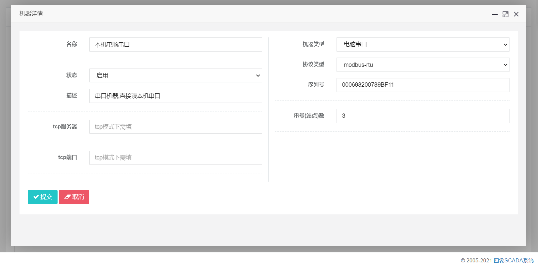
Task: Minimize the 机器详情 dialog
Action: (494, 14)
